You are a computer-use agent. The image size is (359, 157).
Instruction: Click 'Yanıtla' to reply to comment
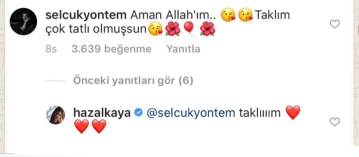[183, 49]
